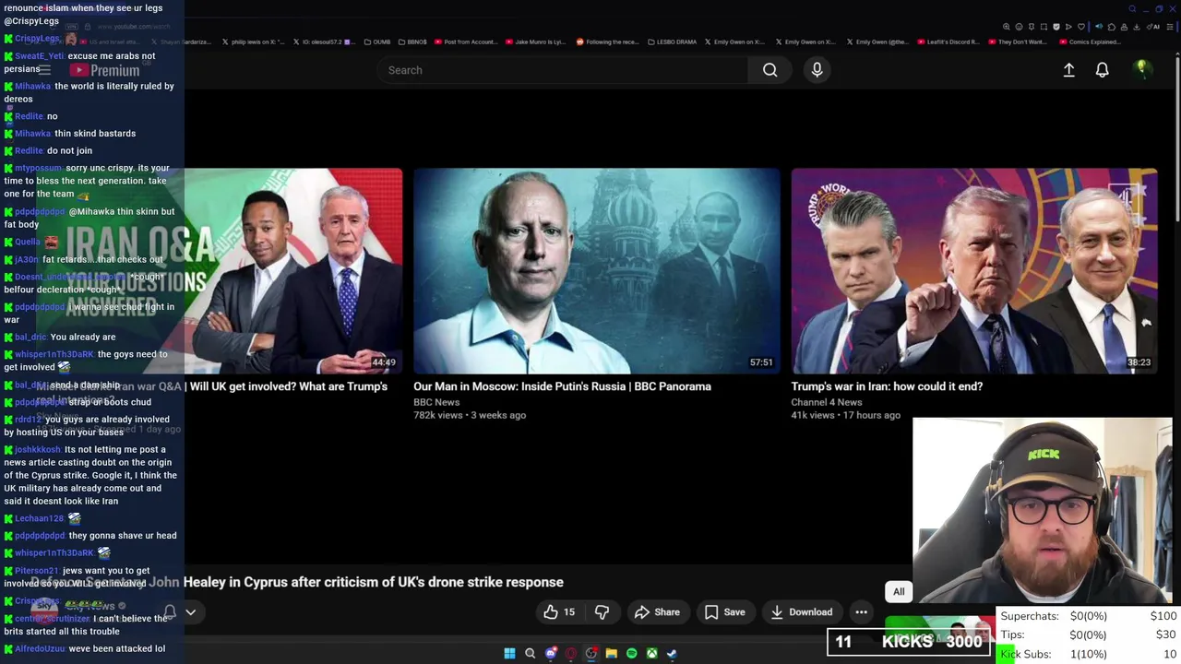1181x664 pixels.
Task: Click the 44:49 duration badge
Action: point(384,362)
